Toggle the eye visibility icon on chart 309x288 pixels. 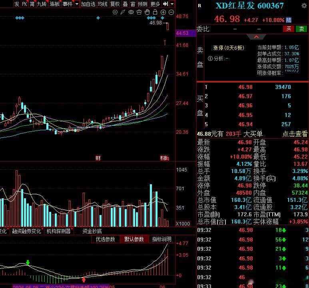pyautogui.click(x=131, y=12)
